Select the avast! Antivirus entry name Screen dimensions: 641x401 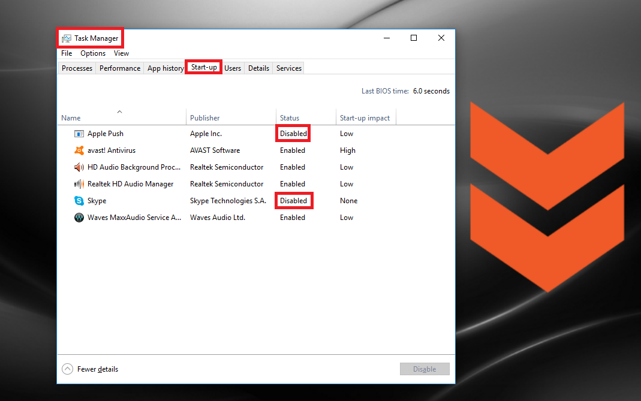(111, 150)
